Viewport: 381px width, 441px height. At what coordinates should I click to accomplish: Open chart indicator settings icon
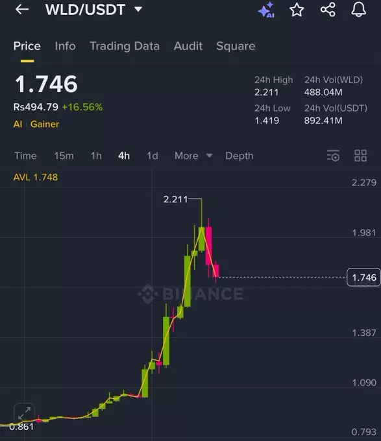[333, 156]
